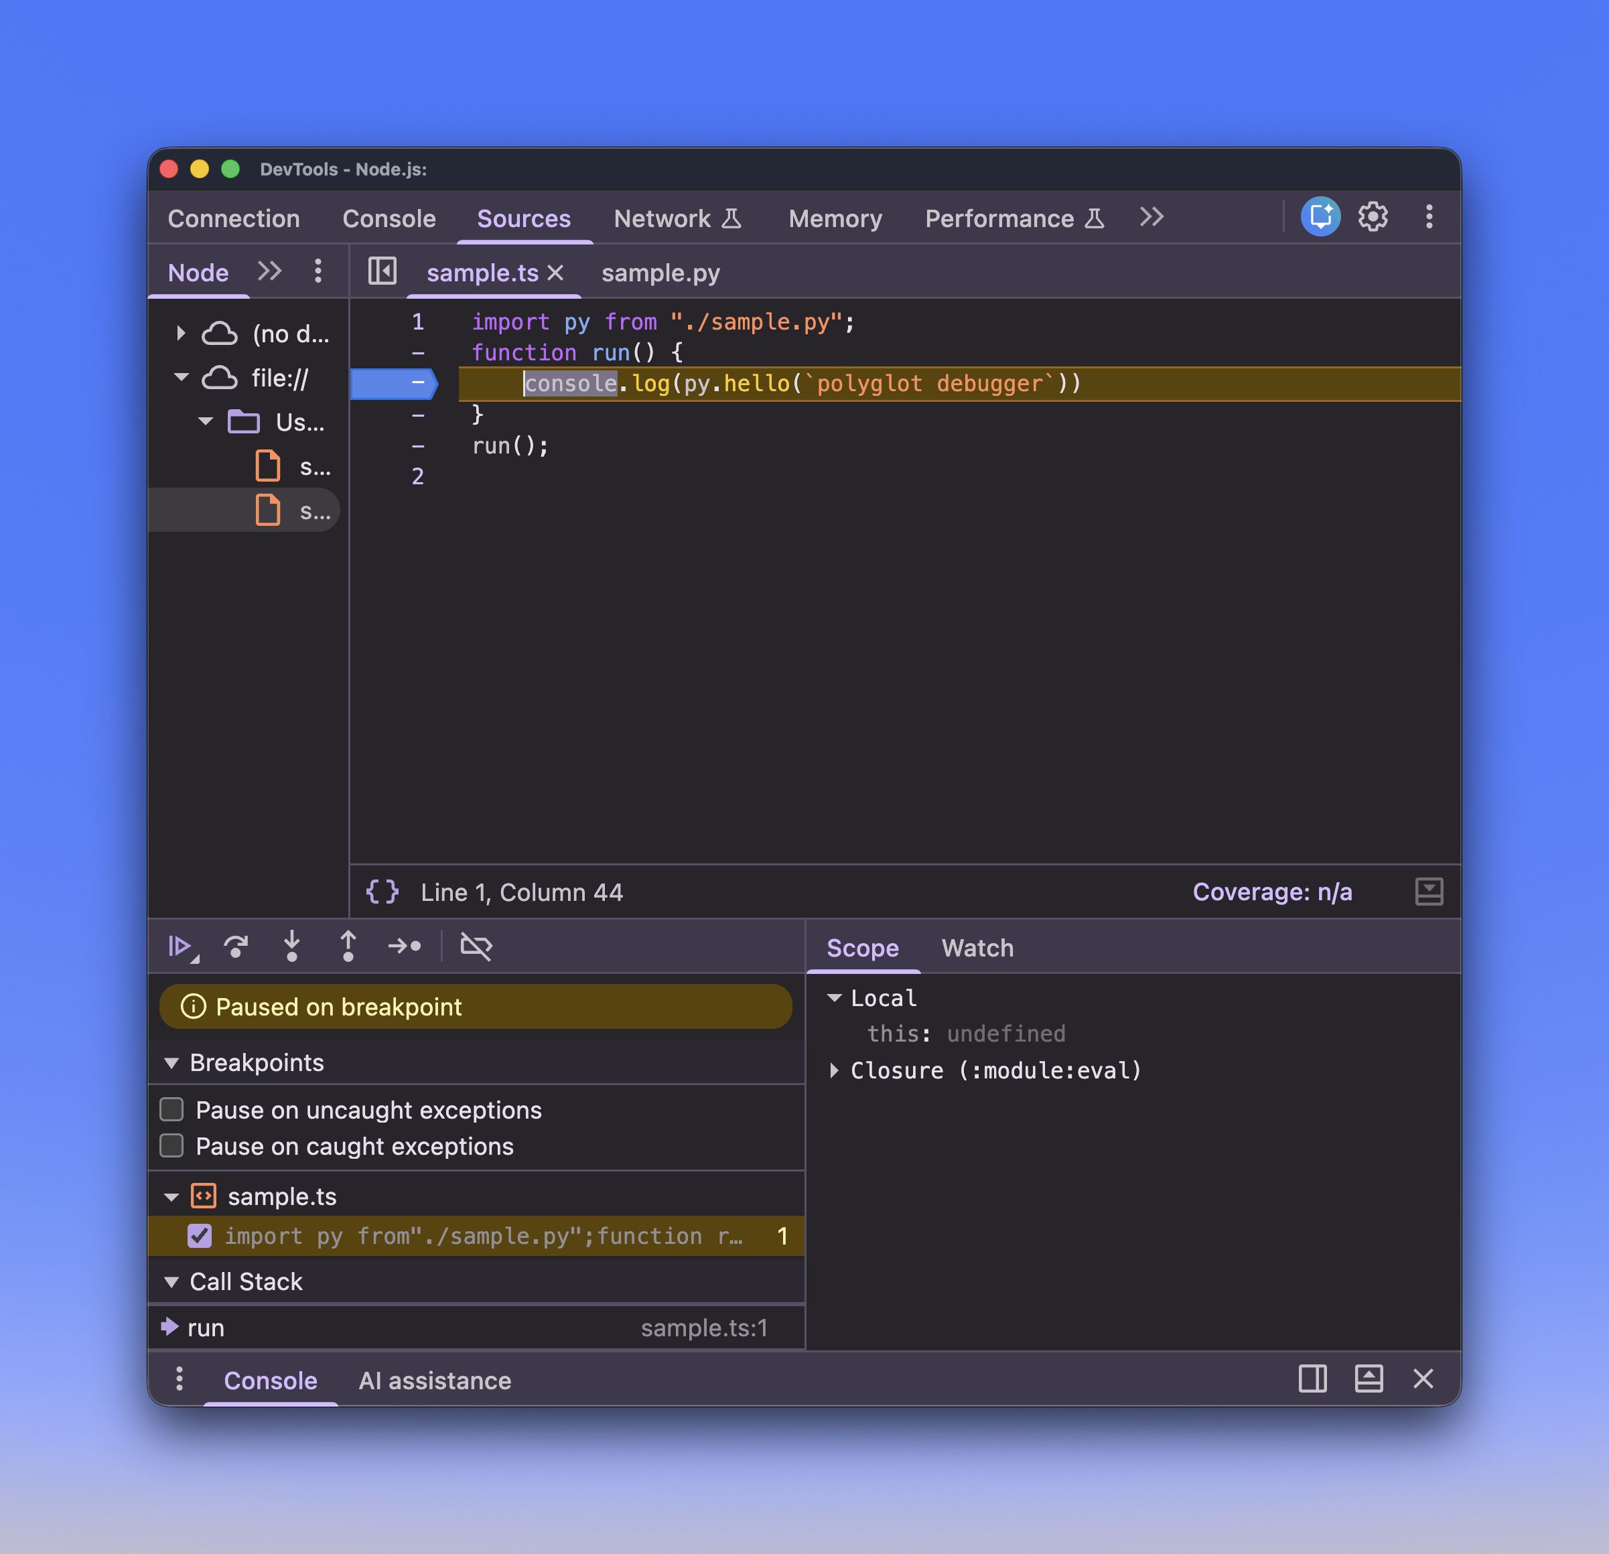Expand the (no domain) tree node

point(181,334)
